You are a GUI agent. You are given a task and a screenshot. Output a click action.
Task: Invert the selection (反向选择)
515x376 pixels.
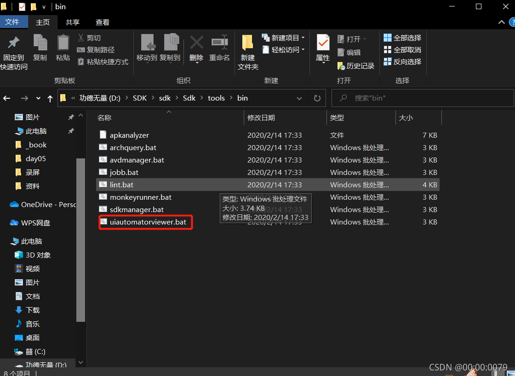402,62
